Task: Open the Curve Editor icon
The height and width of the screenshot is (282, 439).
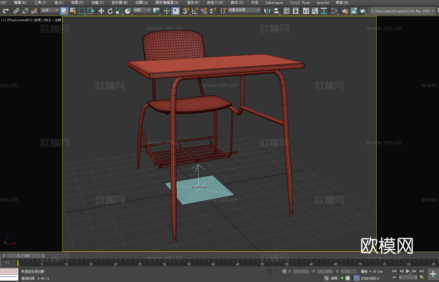Action: (x=315, y=11)
